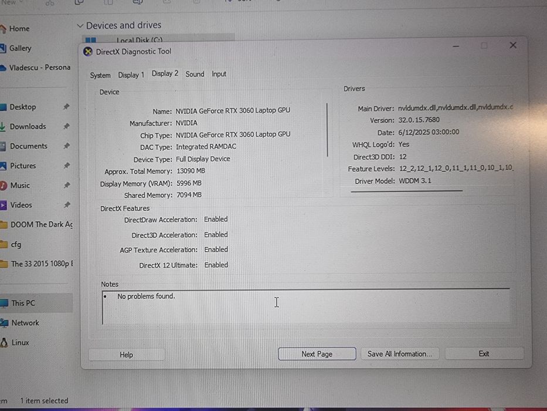
Task: Switch to the Input tab
Action: tap(219, 74)
